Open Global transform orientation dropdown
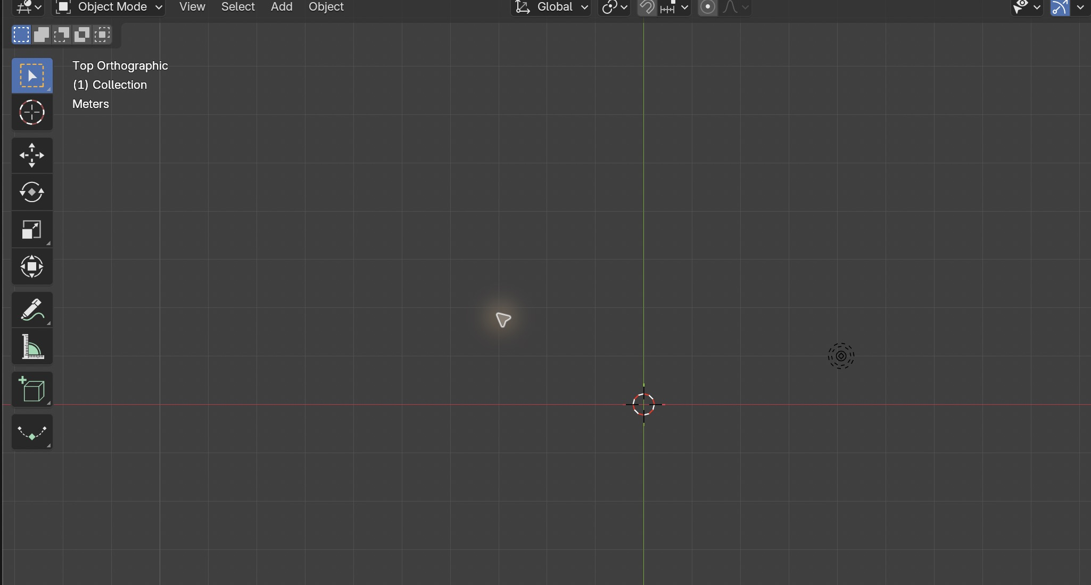Viewport: 1091px width, 585px height. [x=551, y=7]
